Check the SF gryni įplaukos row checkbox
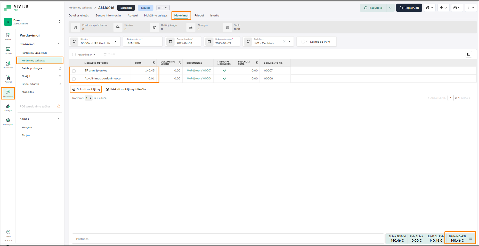Image resolution: width=479 pixels, height=246 pixels. tap(74, 71)
